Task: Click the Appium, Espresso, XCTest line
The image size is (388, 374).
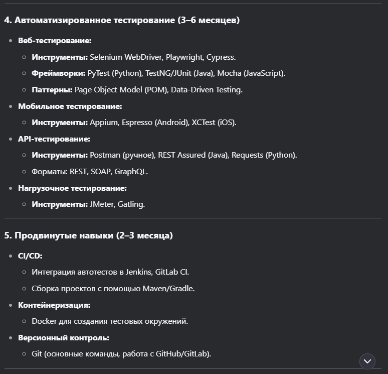Action: point(134,122)
